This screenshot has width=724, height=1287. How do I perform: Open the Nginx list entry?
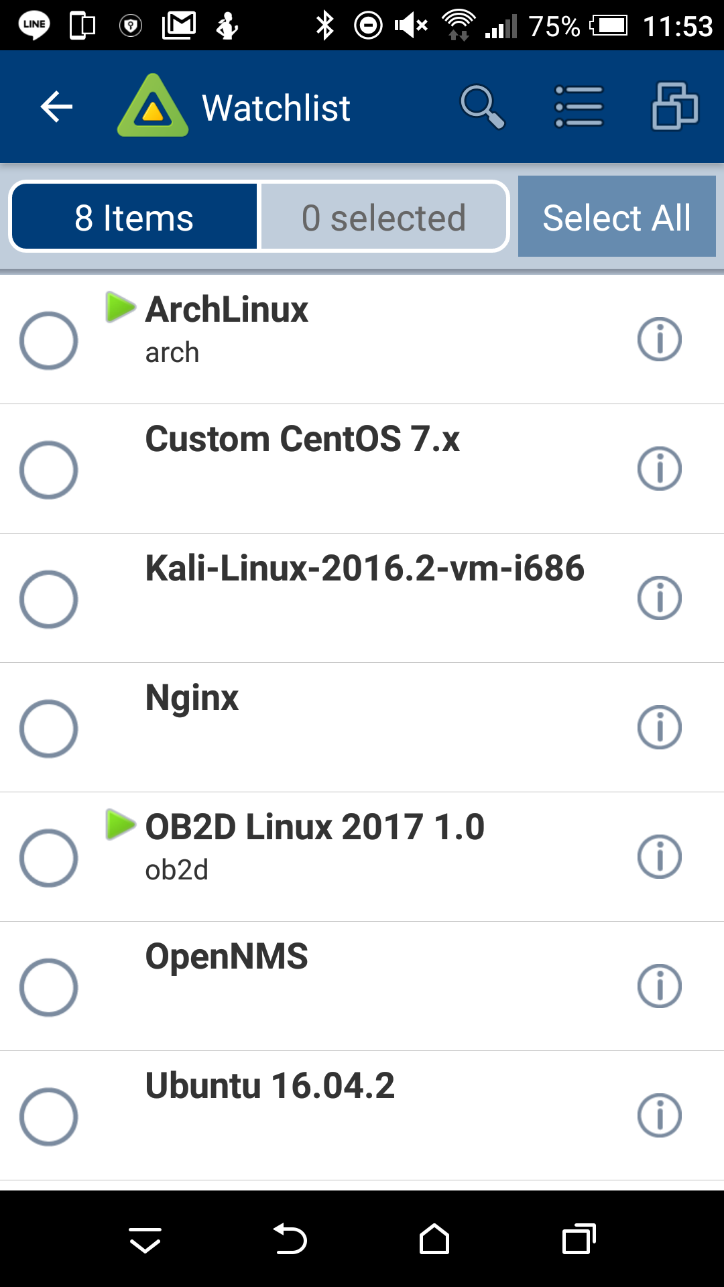[x=362, y=728]
